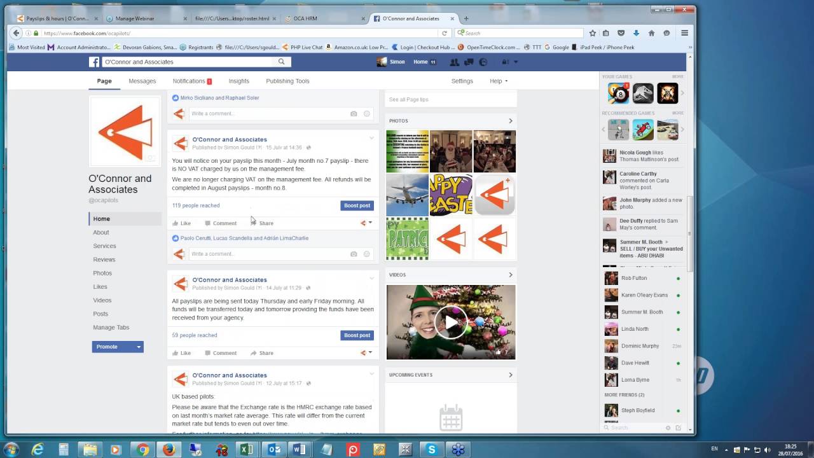Launch the 8 Ball Pool game icon
This screenshot has height=458, width=814.
point(618,94)
